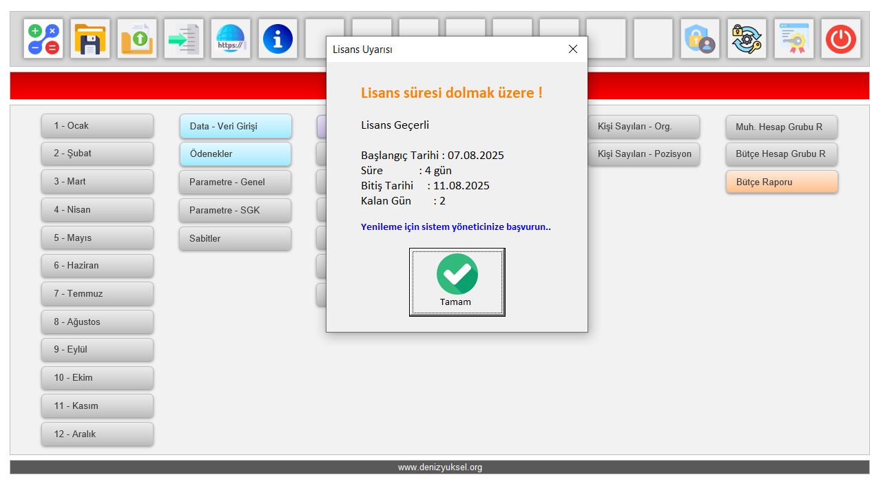This screenshot has width=883, height=484.
Task: Click the www.denizyuksel.org footer link
Action: [x=439, y=467]
